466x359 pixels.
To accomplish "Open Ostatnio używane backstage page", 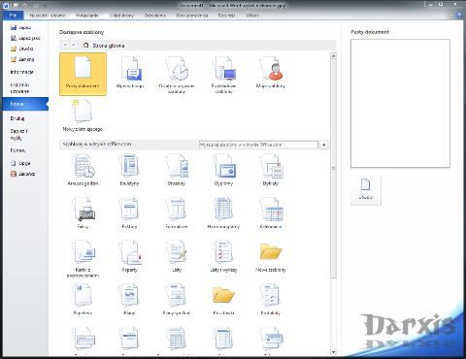I will (19, 87).
